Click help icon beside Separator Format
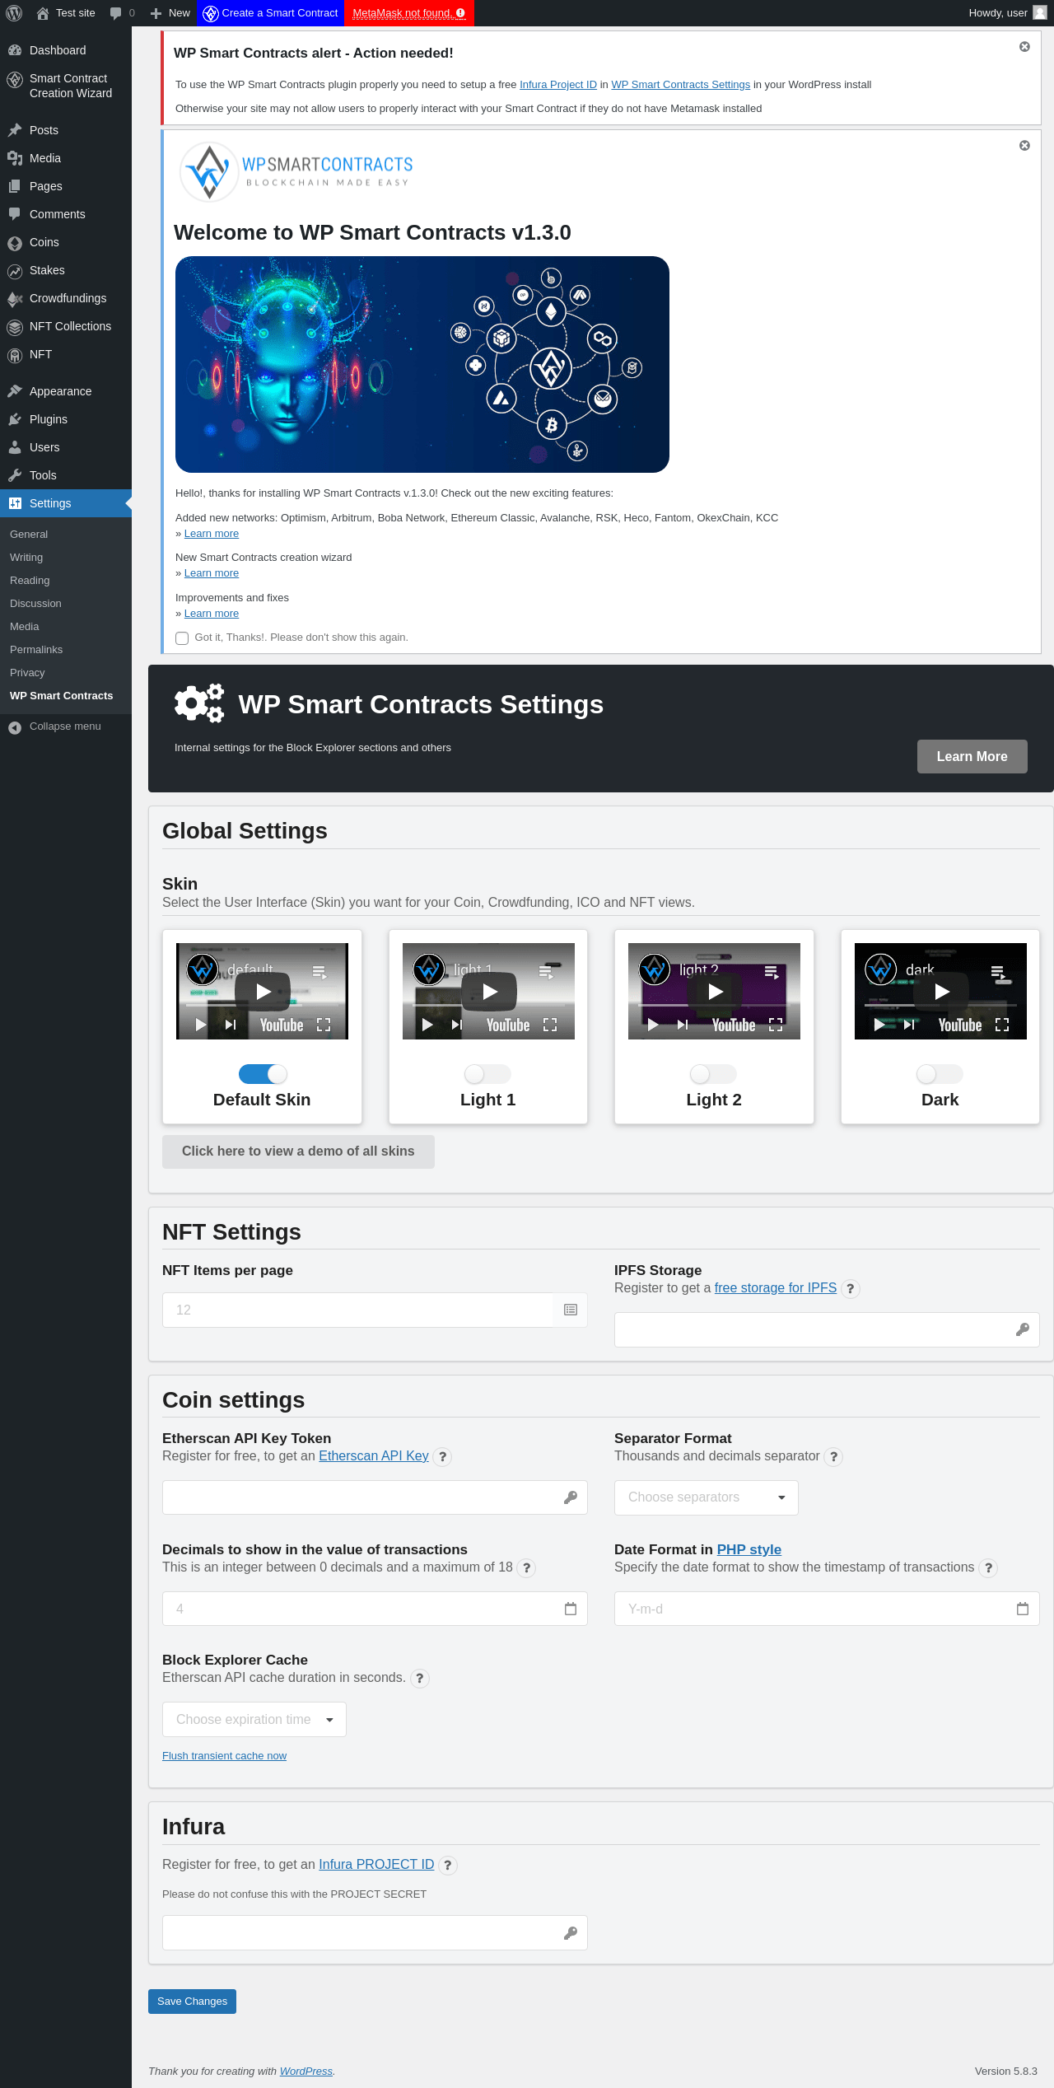 coord(833,1457)
